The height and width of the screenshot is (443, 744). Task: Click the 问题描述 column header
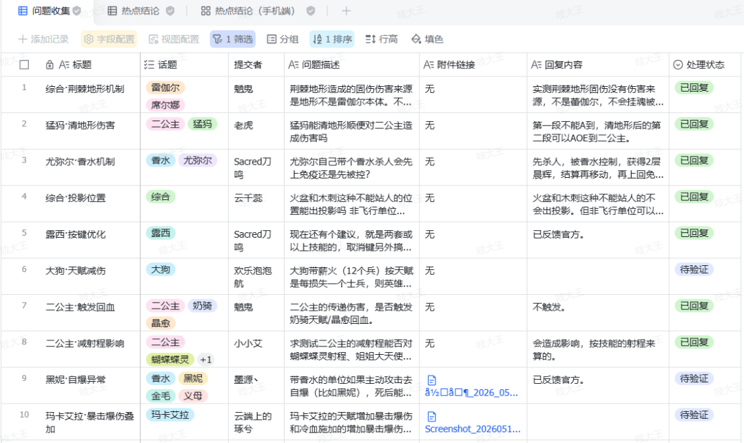(351, 65)
